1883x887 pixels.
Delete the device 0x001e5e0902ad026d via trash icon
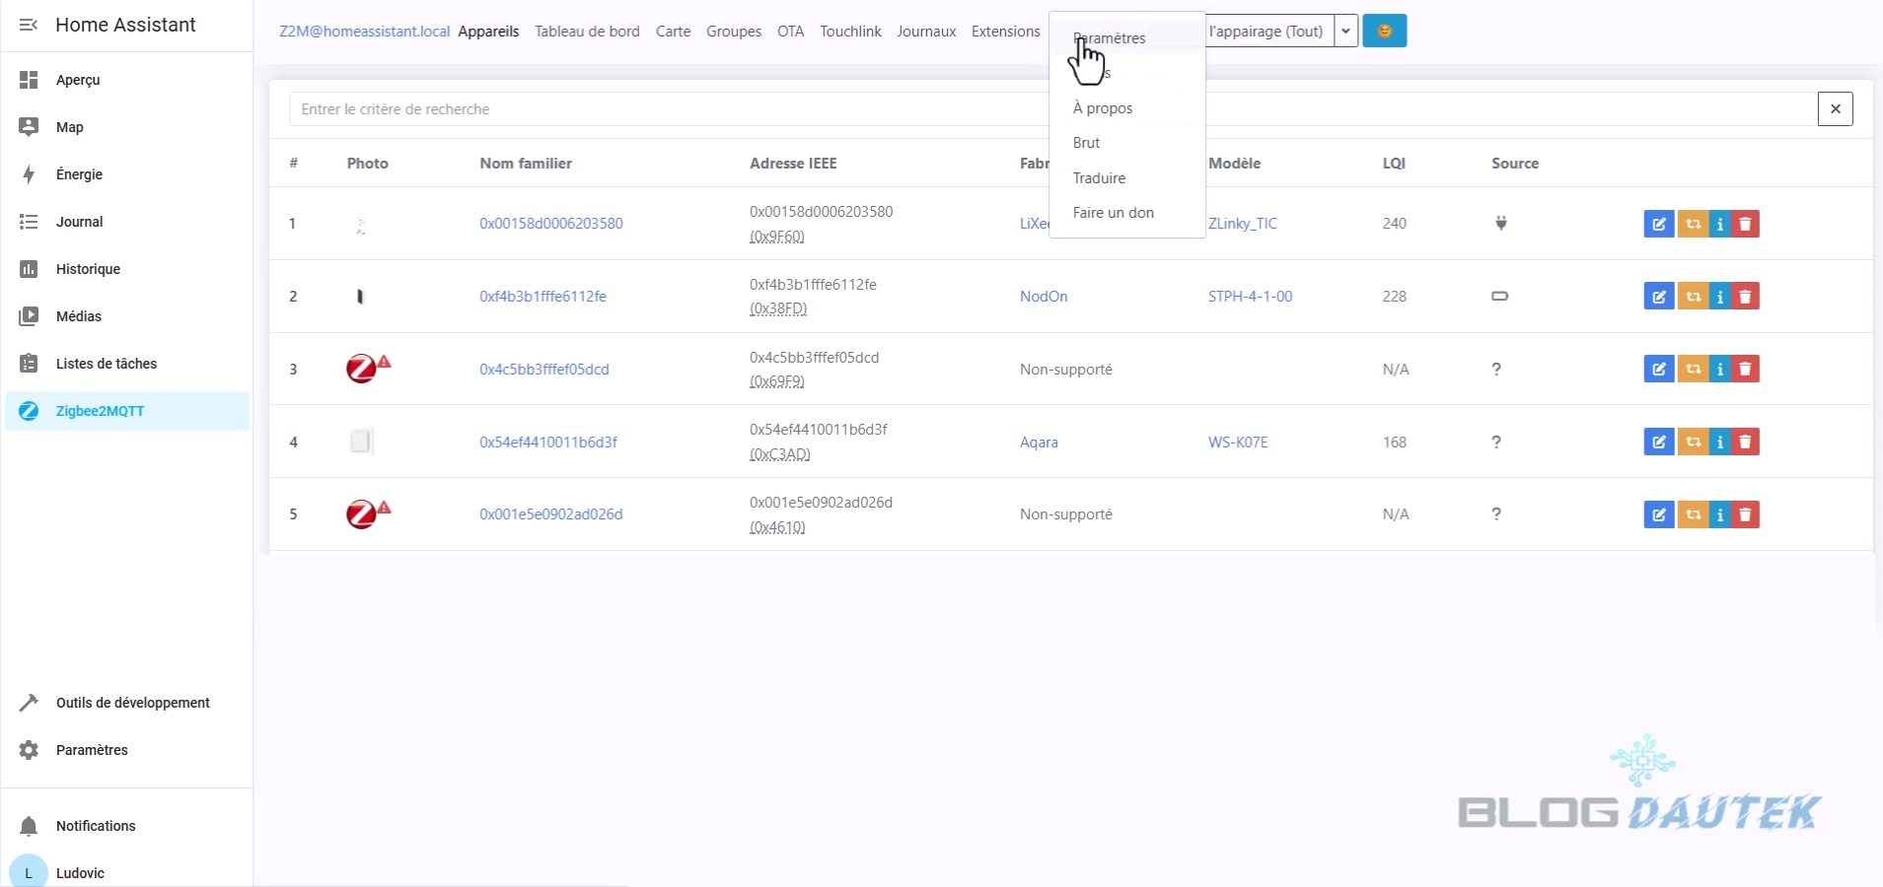coord(1745,514)
